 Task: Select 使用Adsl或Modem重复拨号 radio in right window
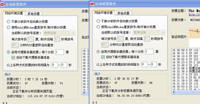tap(98, 27)
